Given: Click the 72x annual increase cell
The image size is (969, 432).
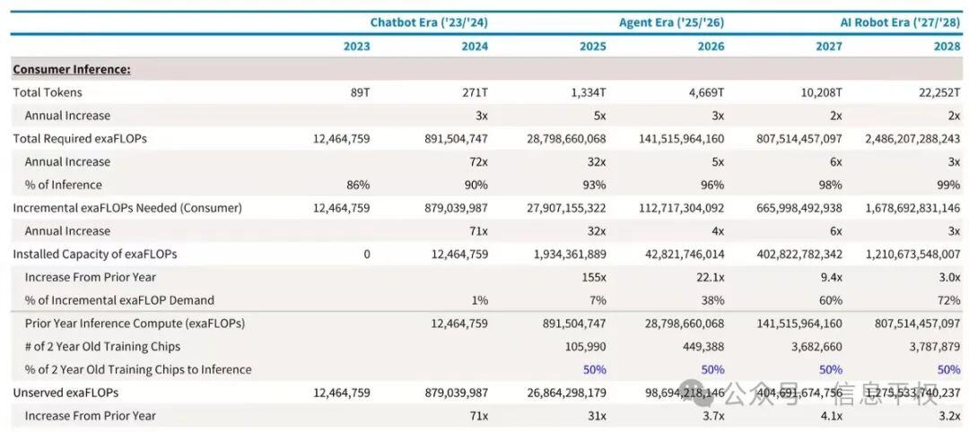Looking at the screenshot, I should click(477, 161).
